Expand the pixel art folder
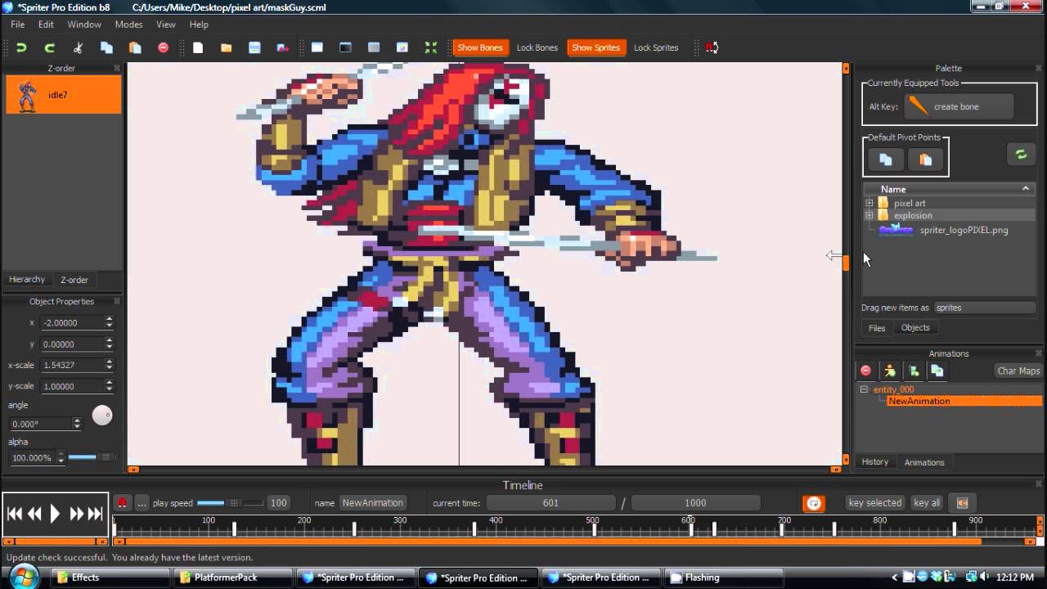Viewport: 1047px width, 589px height. (x=870, y=203)
